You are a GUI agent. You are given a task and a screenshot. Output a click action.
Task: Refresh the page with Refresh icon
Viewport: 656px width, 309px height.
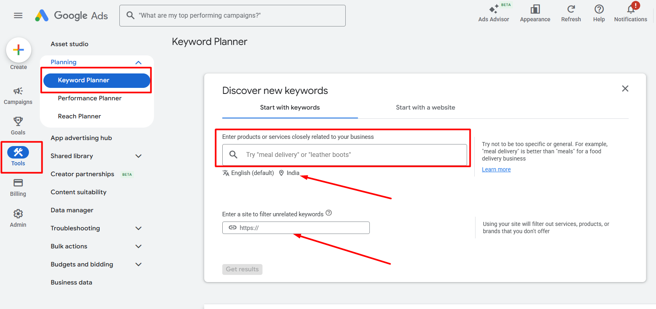coord(571,13)
